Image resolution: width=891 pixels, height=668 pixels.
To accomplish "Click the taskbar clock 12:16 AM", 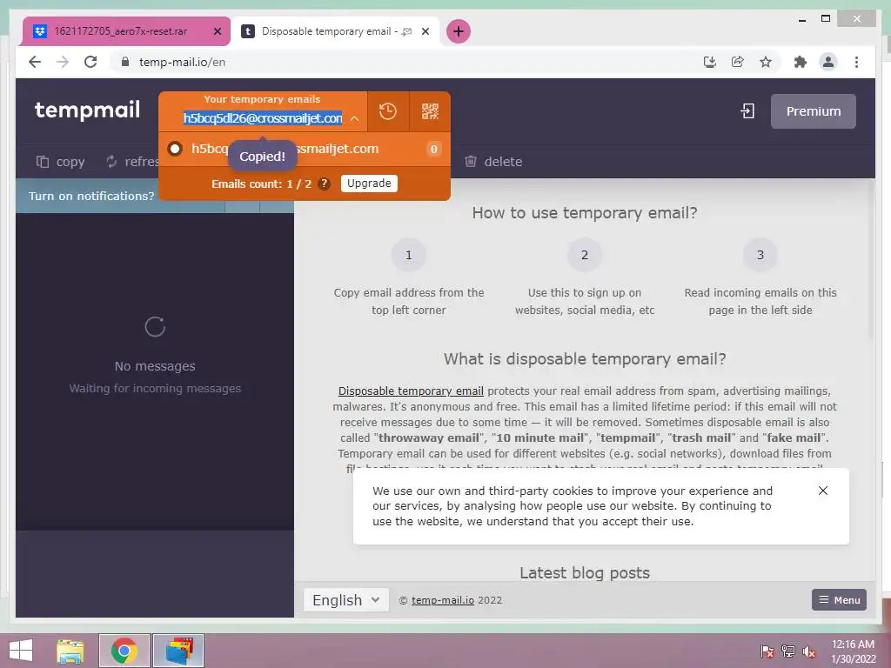I will point(853,645).
